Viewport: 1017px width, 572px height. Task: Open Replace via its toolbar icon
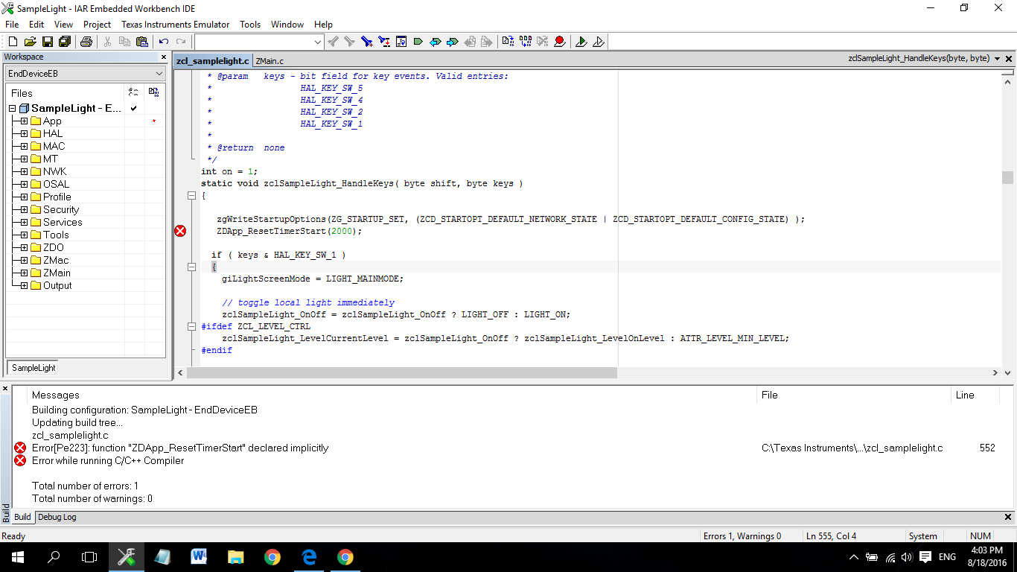pyautogui.click(x=383, y=42)
